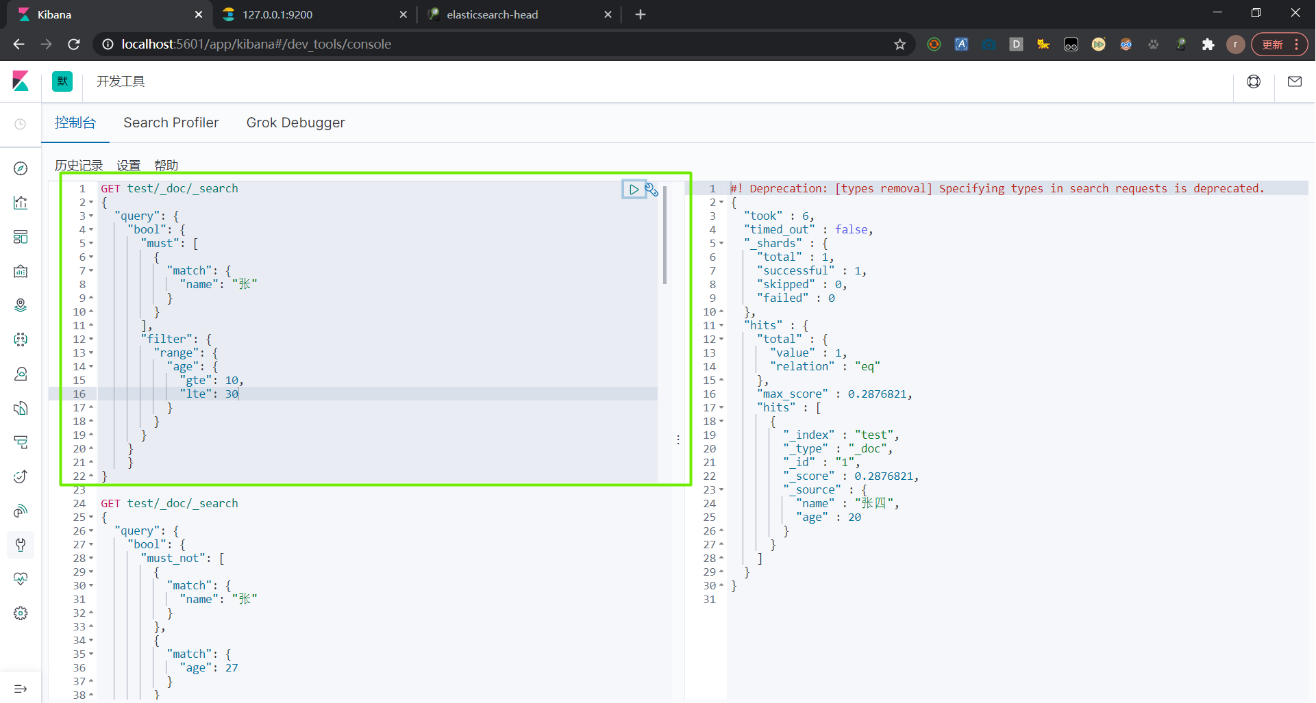Screen dimensions: 1316x703
Task: Open 设置 settings
Action: point(129,165)
